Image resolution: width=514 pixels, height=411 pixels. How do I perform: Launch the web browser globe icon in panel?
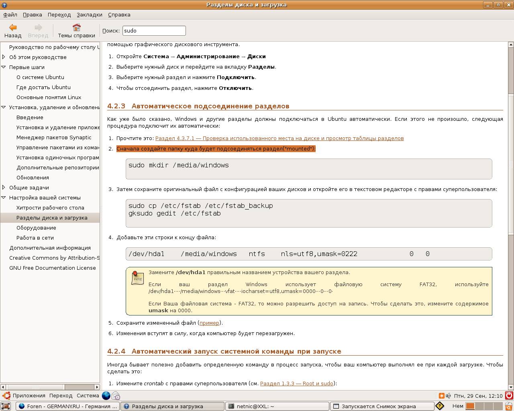pos(106,395)
